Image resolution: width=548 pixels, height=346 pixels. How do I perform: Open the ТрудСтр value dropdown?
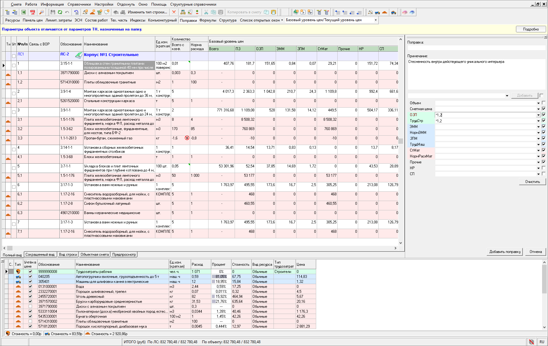point(538,121)
